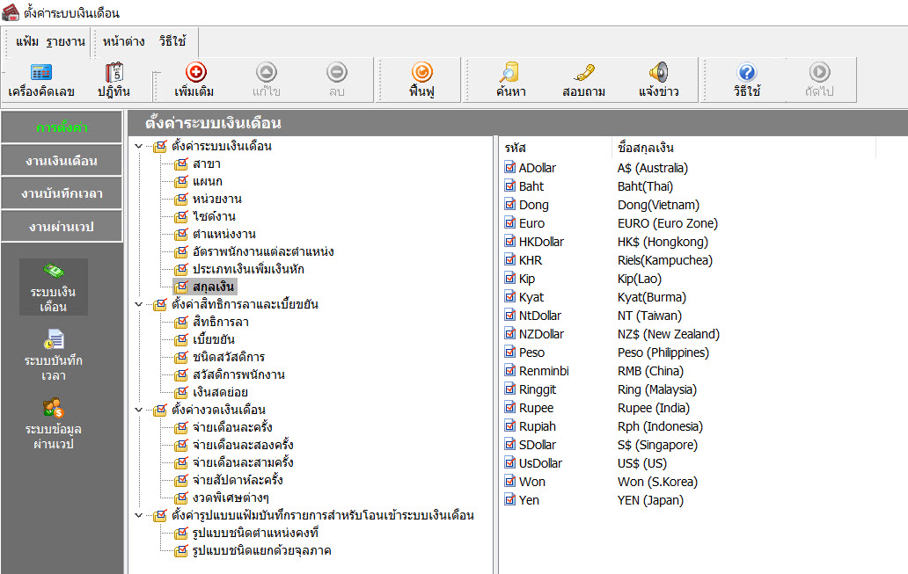908x574 pixels.
Task: Select the จ่ายเดือนละครั้ง tree item
Action: point(232,427)
